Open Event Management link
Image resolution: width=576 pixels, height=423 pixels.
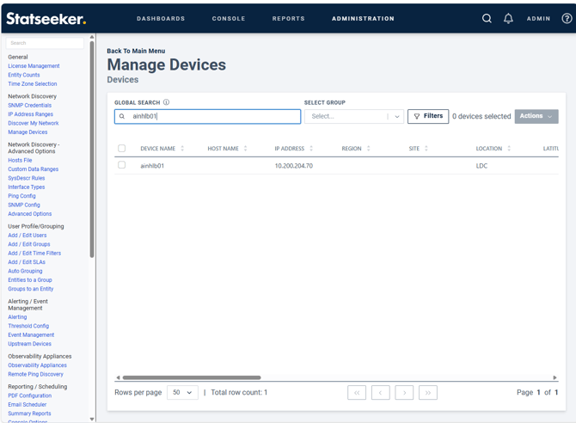[x=31, y=334]
